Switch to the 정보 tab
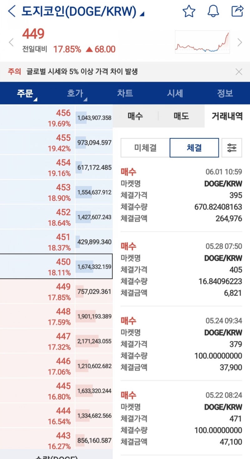 225,93
